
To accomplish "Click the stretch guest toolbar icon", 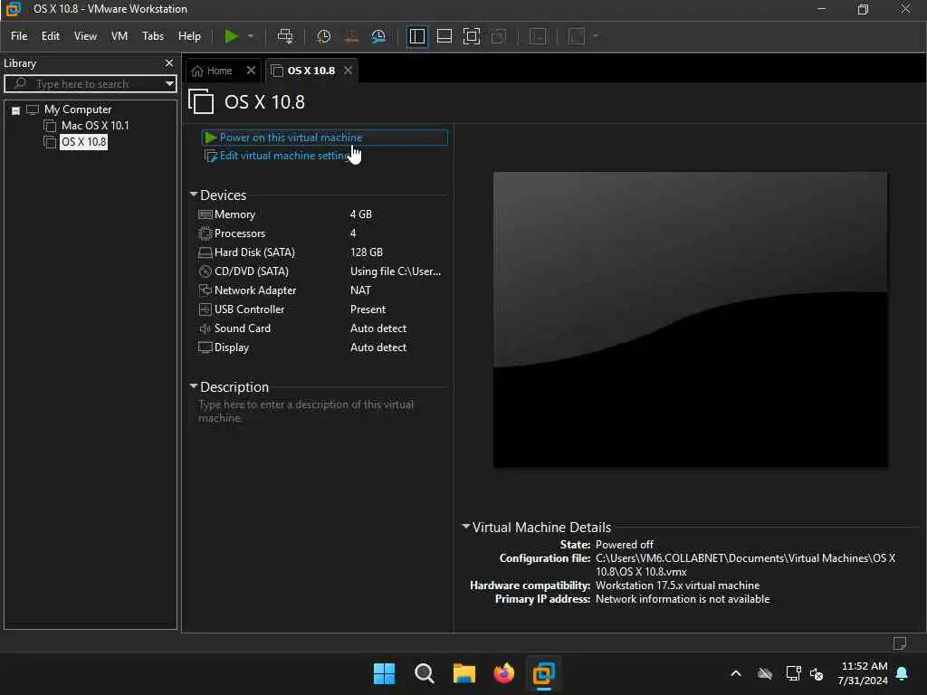I will (577, 36).
